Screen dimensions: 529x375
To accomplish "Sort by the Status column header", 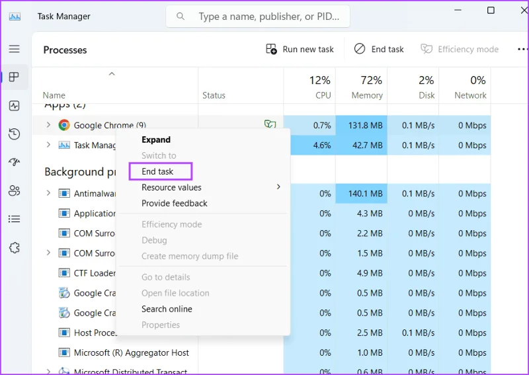I will [214, 95].
